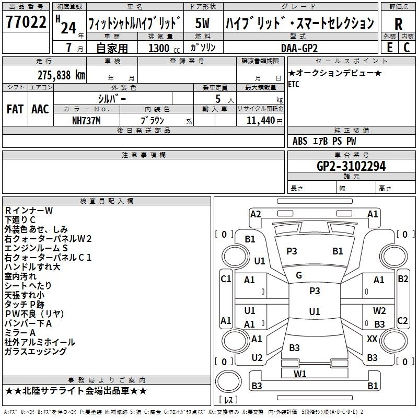Select the overall grade R cell
The image size is (418, 418).
click(x=399, y=25)
